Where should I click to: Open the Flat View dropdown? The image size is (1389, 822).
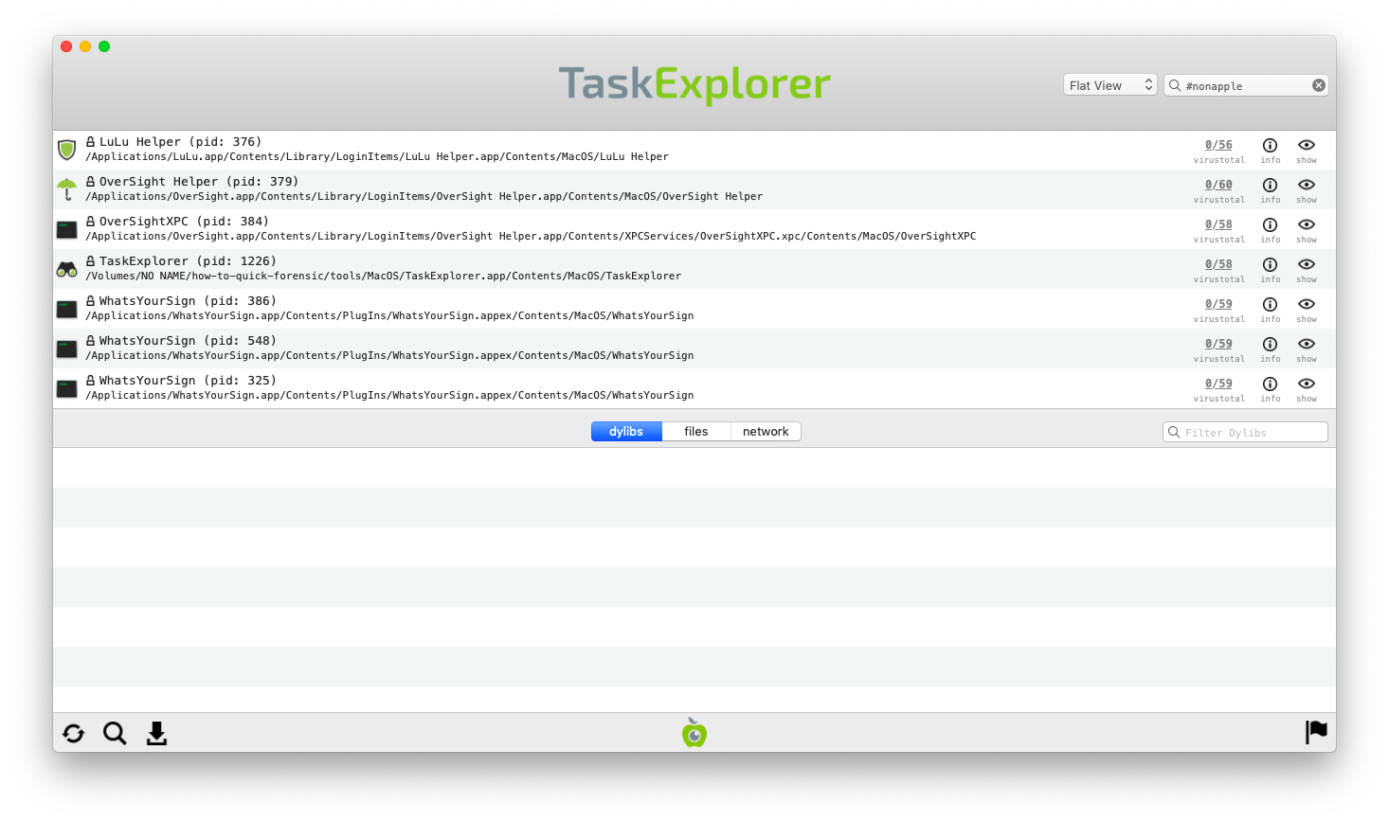(x=1109, y=85)
